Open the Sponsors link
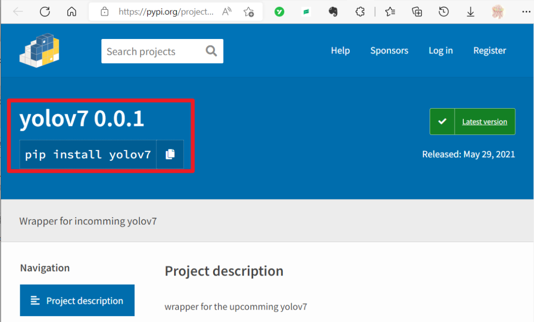This screenshot has width=534, height=322. pos(389,51)
